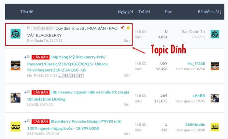Click author text LAkBB, 10/7/13
This screenshot has height=139, width=228.
40,104
